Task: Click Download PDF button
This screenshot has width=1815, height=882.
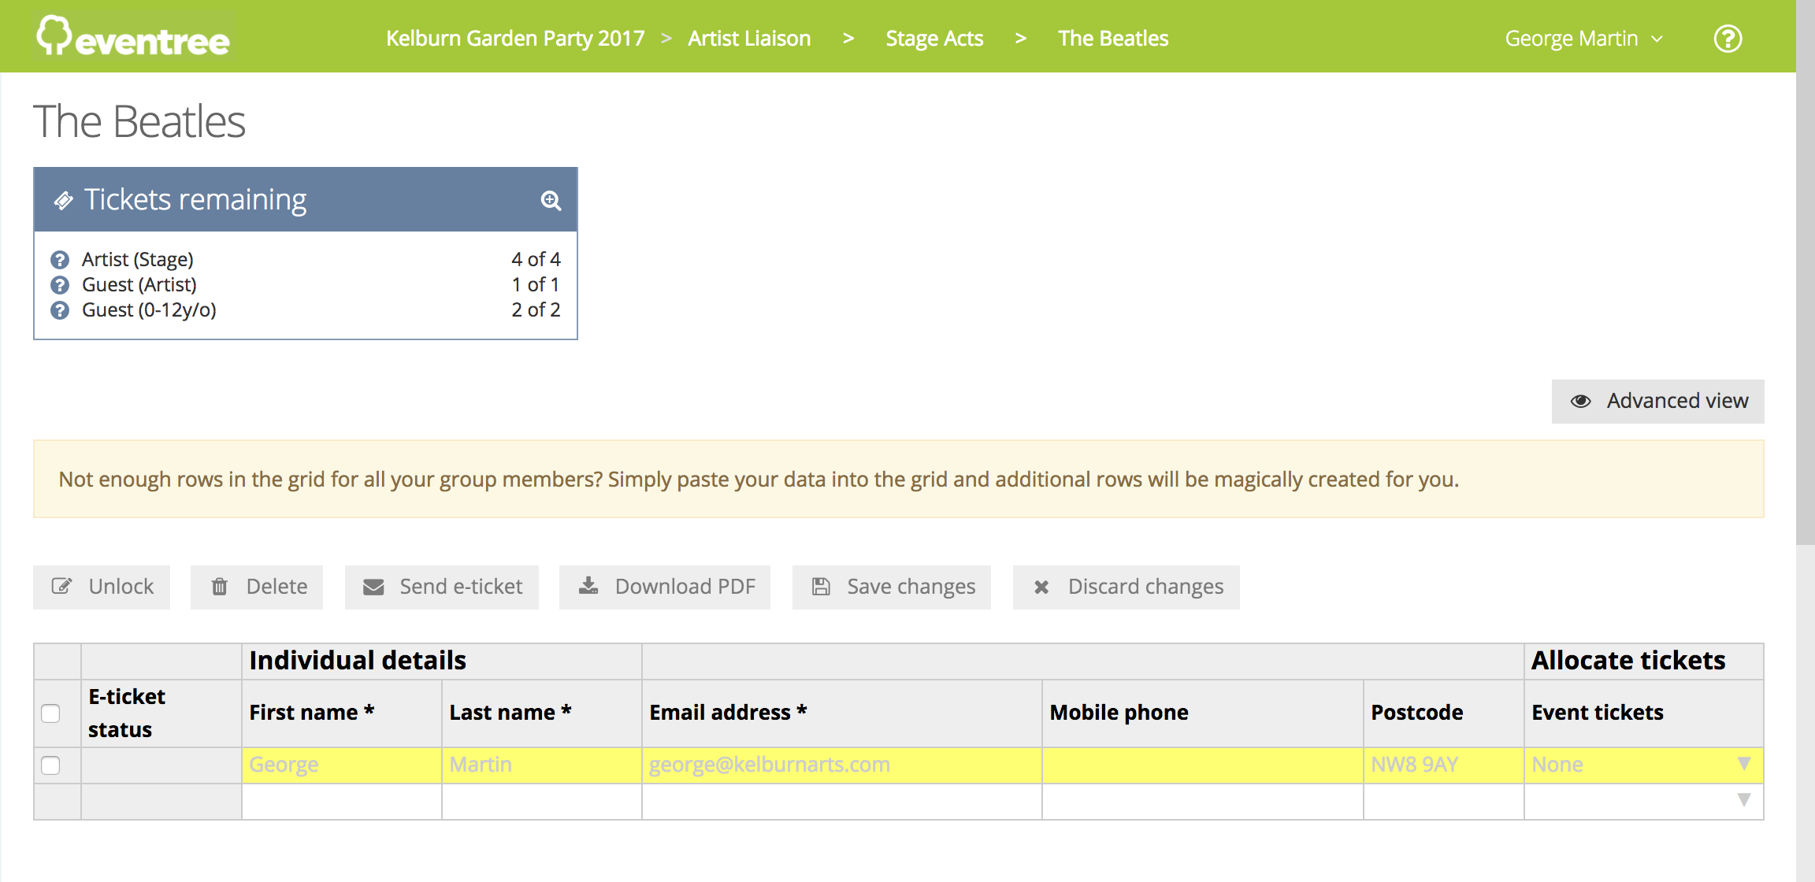Action: click(x=665, y=587)
